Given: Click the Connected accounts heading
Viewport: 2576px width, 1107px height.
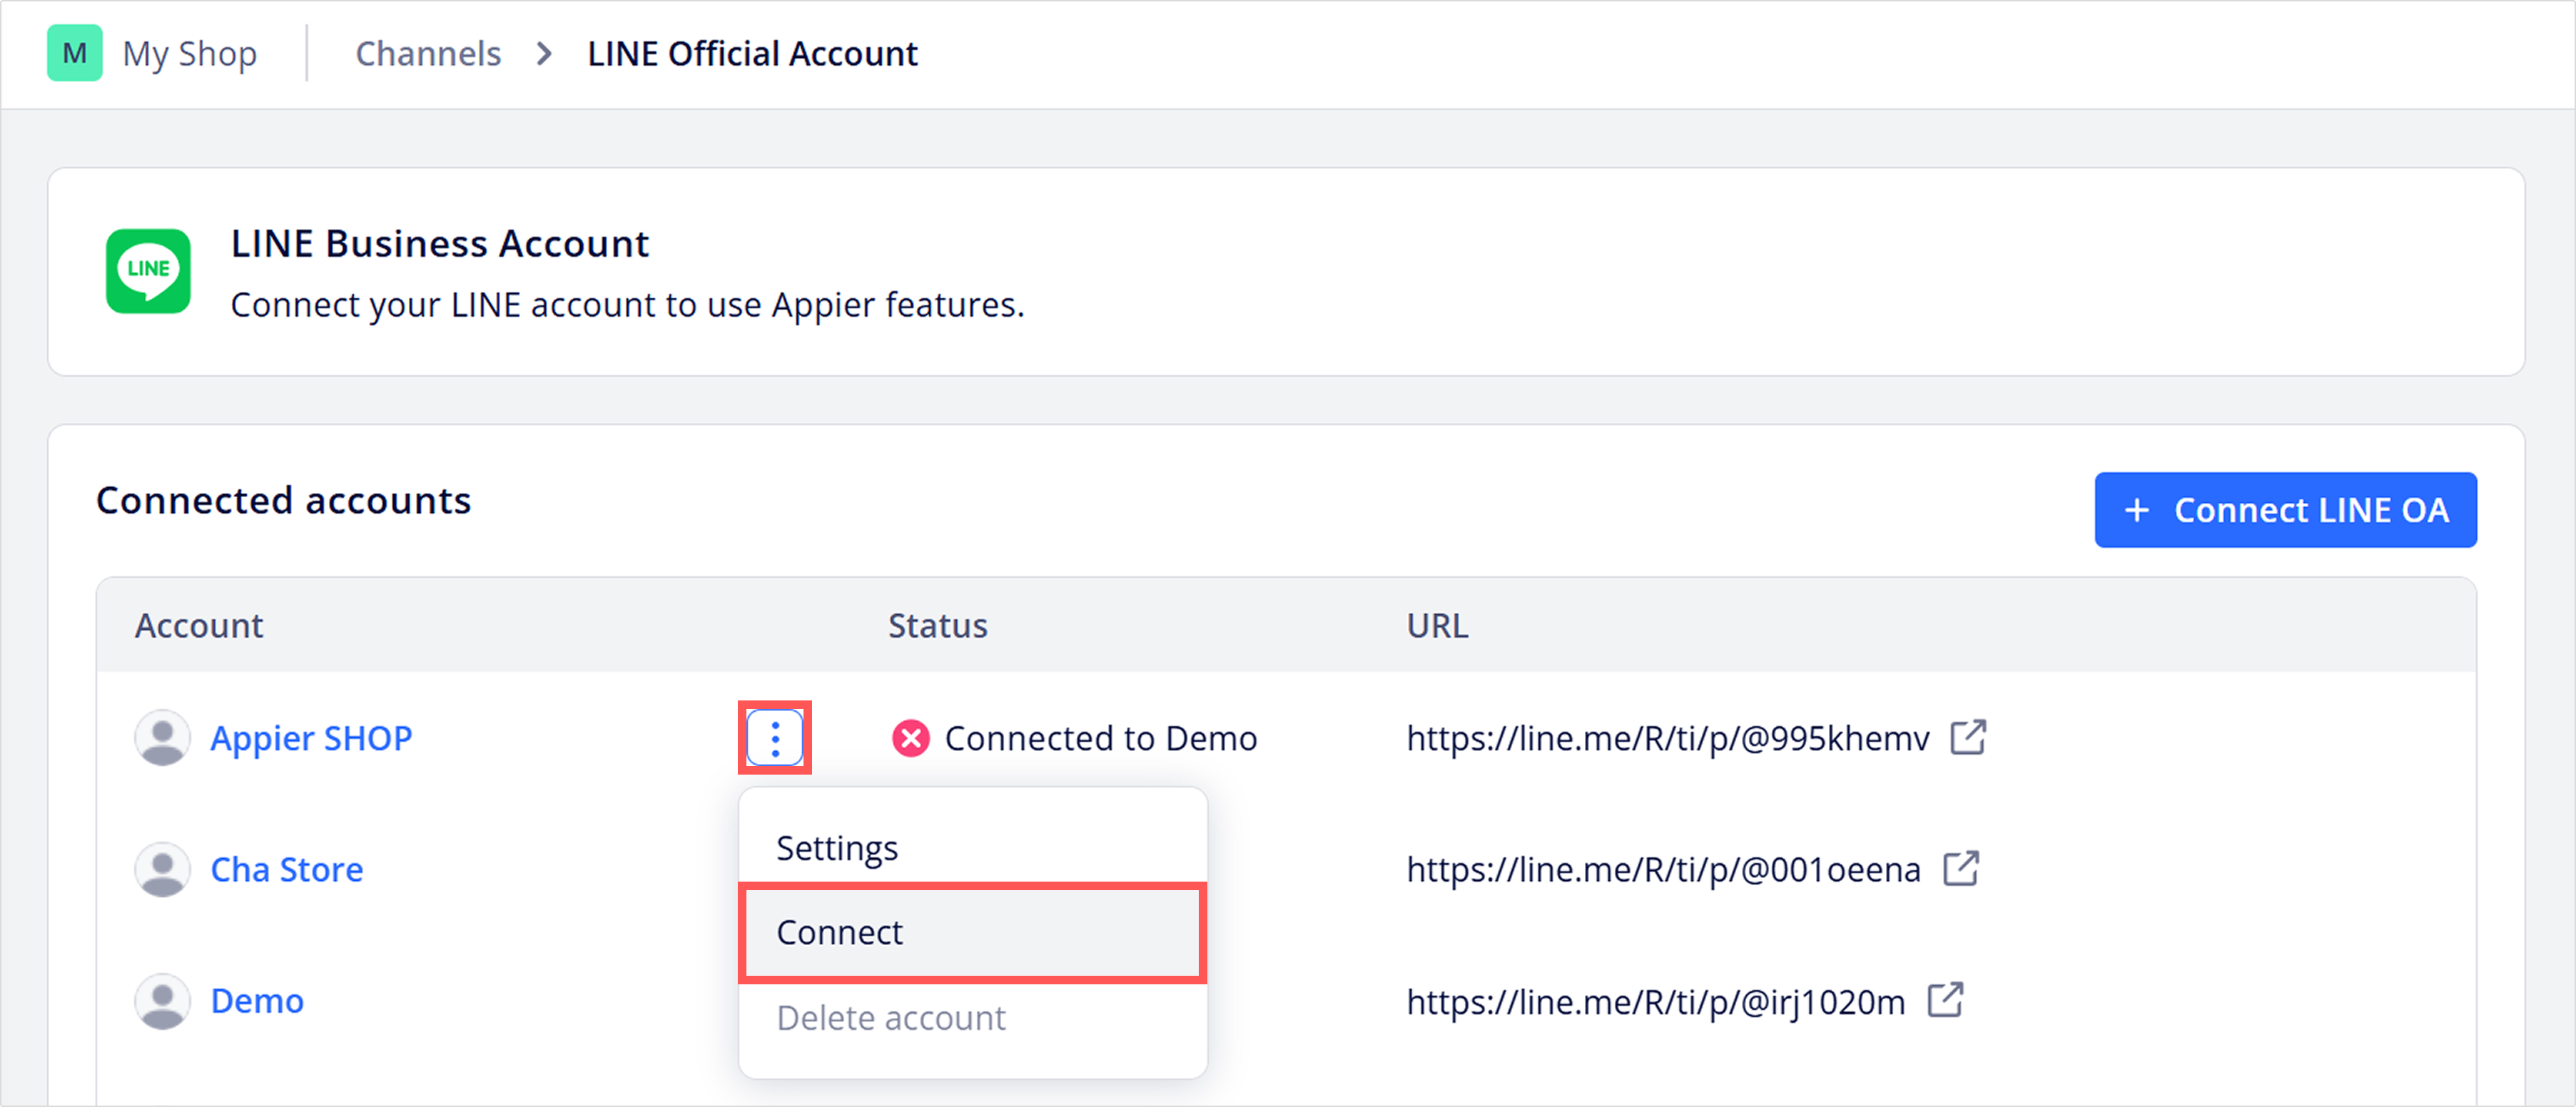Looking at the screenshot, I should click(x=284, y=500).
